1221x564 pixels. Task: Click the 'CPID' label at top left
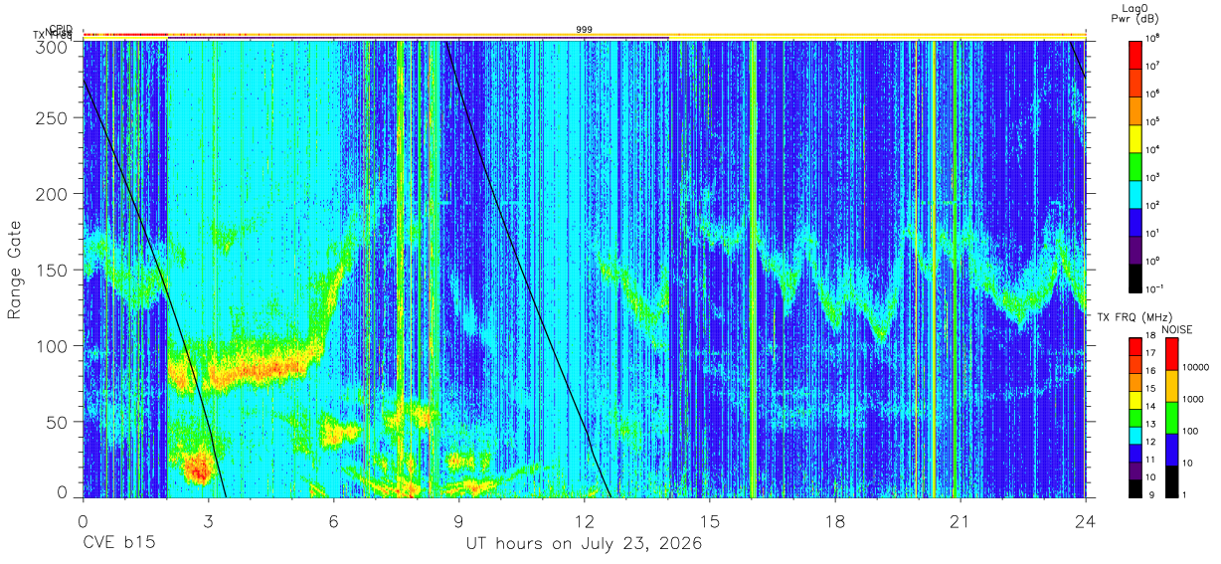click(62, 29)
